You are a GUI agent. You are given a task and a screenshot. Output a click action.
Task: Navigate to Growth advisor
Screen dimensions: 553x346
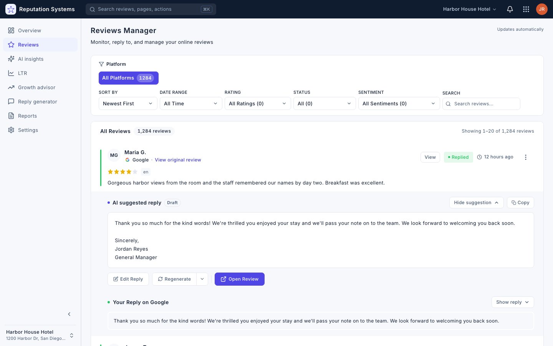click(x=40, y=87)
